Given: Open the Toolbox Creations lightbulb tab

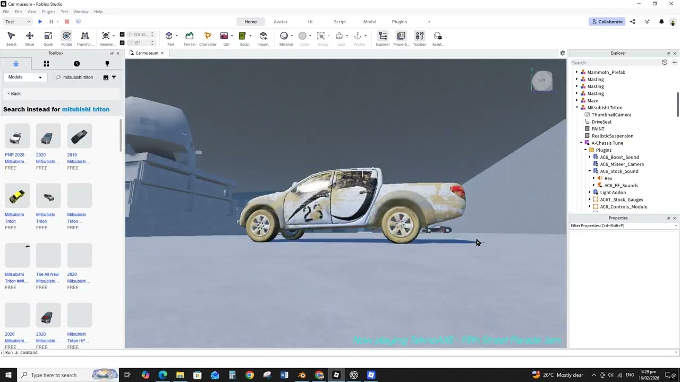Looking at the screenshot, I should 107,64.
